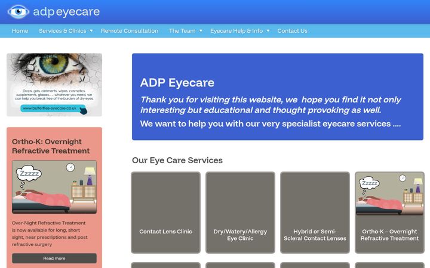Click the www.butterflies-eyecare.co.uk button
Screen dimensions: 430x268
coord(53,108)
